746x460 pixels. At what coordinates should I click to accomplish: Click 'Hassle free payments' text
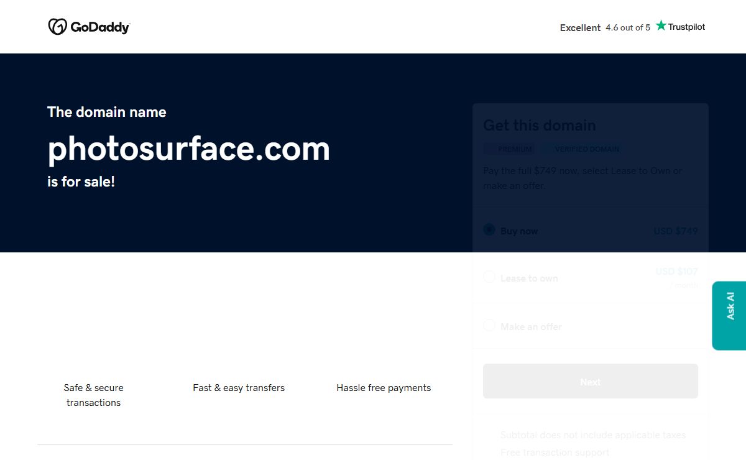click(x=384, y=388)
